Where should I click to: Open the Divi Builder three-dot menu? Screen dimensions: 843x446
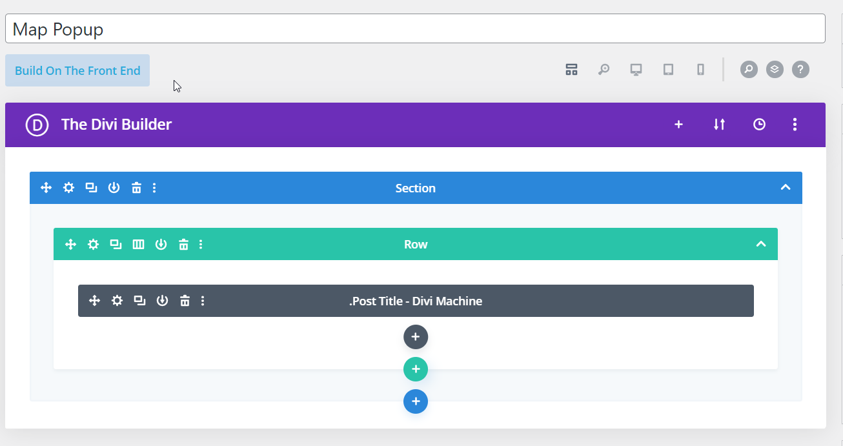click(x=795, y=124)
